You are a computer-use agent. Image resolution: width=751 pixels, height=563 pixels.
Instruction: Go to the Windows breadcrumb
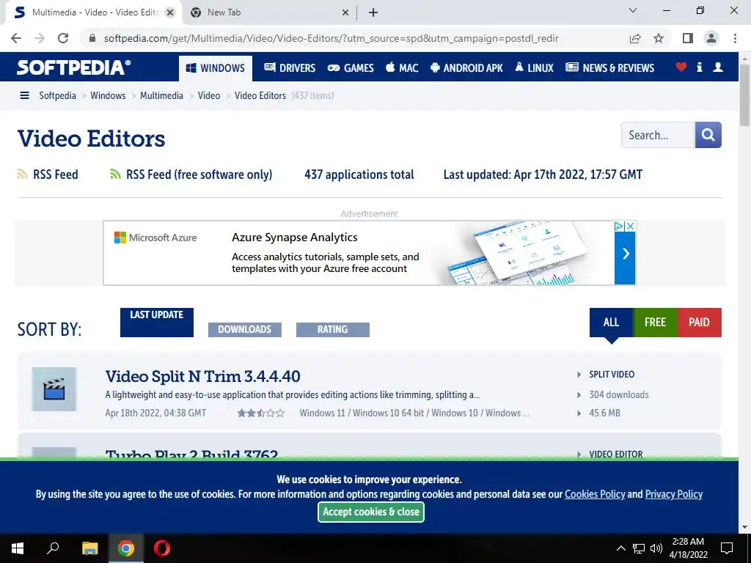pos(108,96)
